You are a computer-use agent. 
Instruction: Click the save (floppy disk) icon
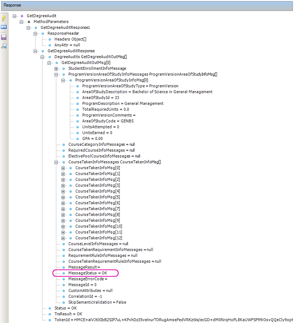(x=4, y=37)
